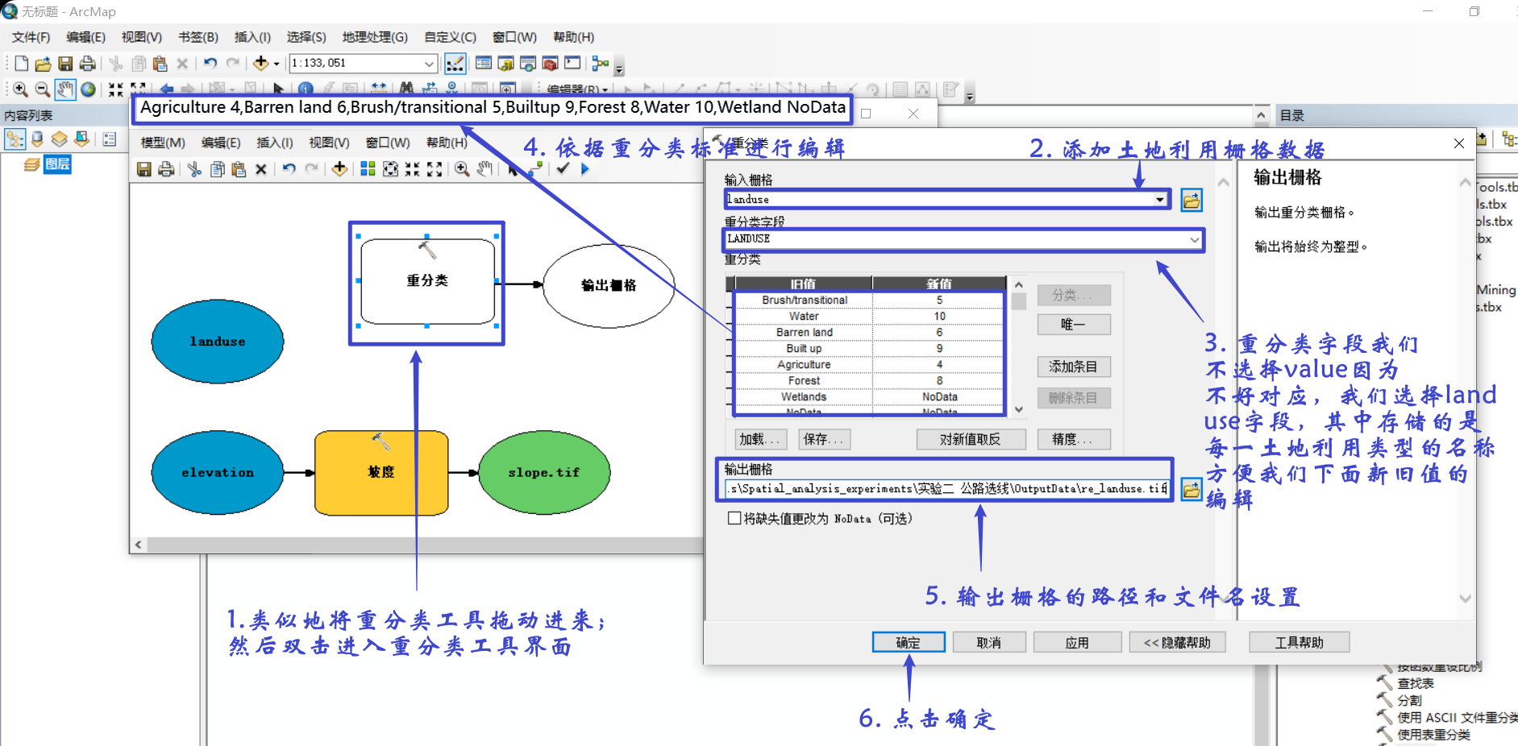Select the Identify tool
1518x746 pixels.
(x=305, y=89)
